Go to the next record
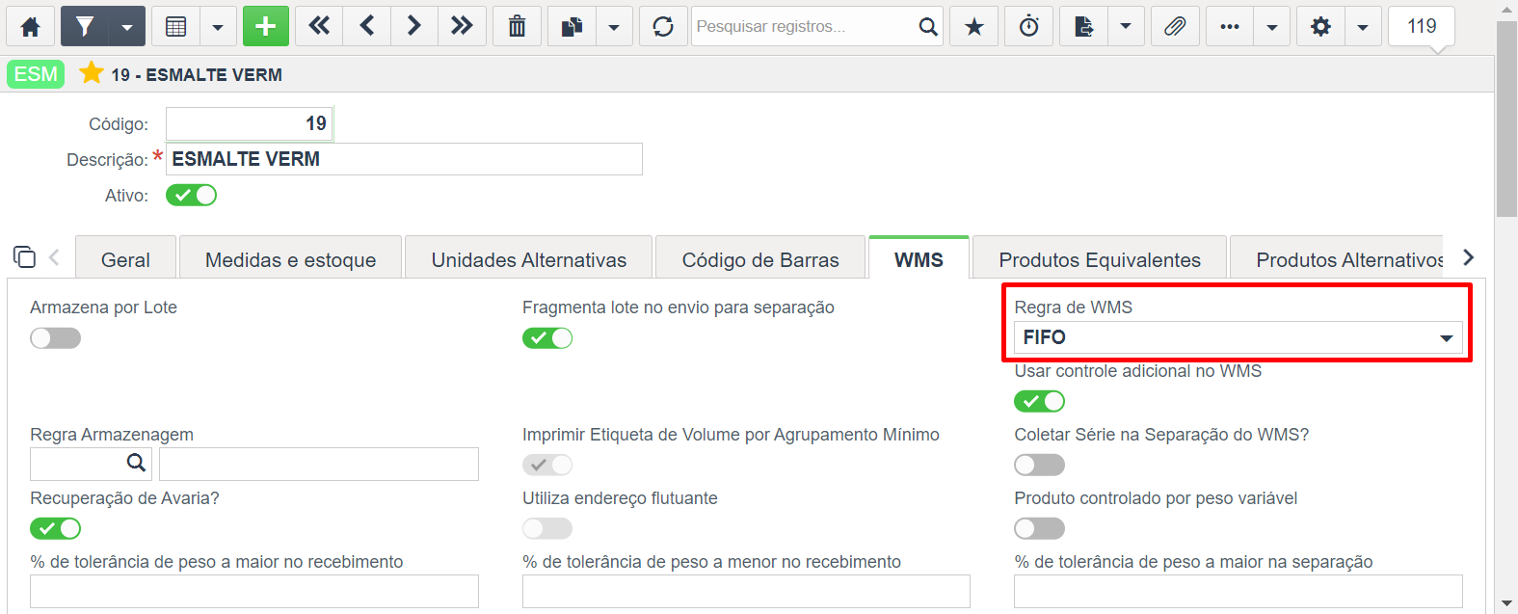The image size is (1518, 614). pos(414,26)
